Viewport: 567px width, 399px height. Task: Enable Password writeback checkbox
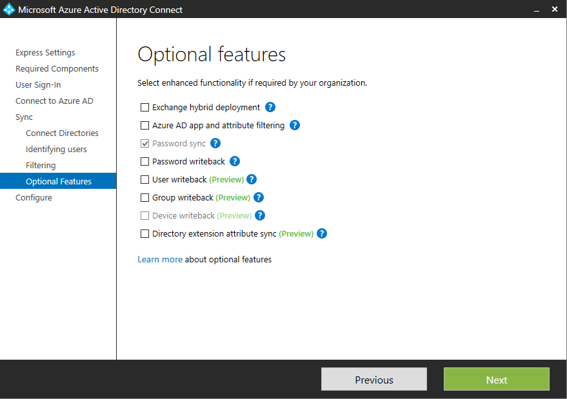tap(144, 161)
